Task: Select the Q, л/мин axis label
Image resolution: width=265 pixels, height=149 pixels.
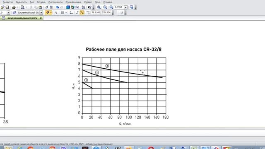Action: (x=125, y=124)
